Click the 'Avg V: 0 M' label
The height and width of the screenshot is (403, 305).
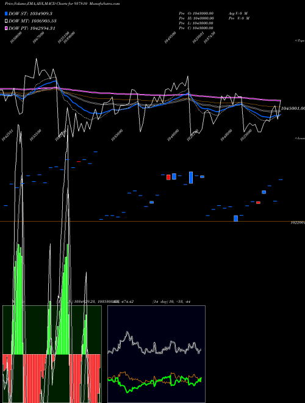pos(238,13)
